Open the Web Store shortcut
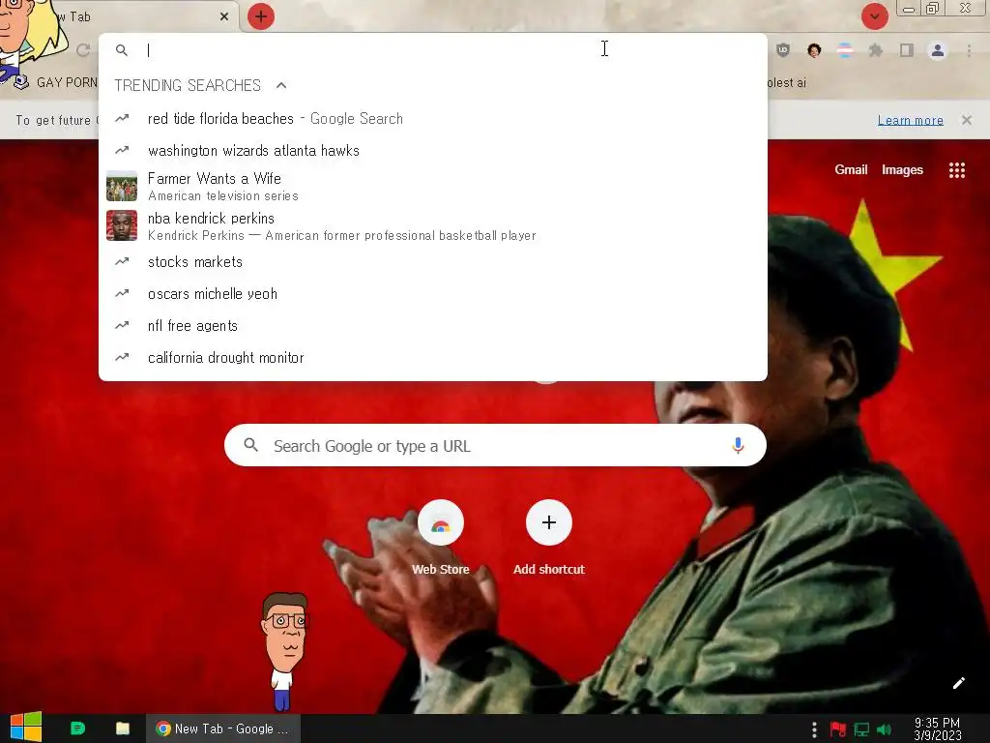This screenshot has height=743, width=990. click(x=441, y=538)
